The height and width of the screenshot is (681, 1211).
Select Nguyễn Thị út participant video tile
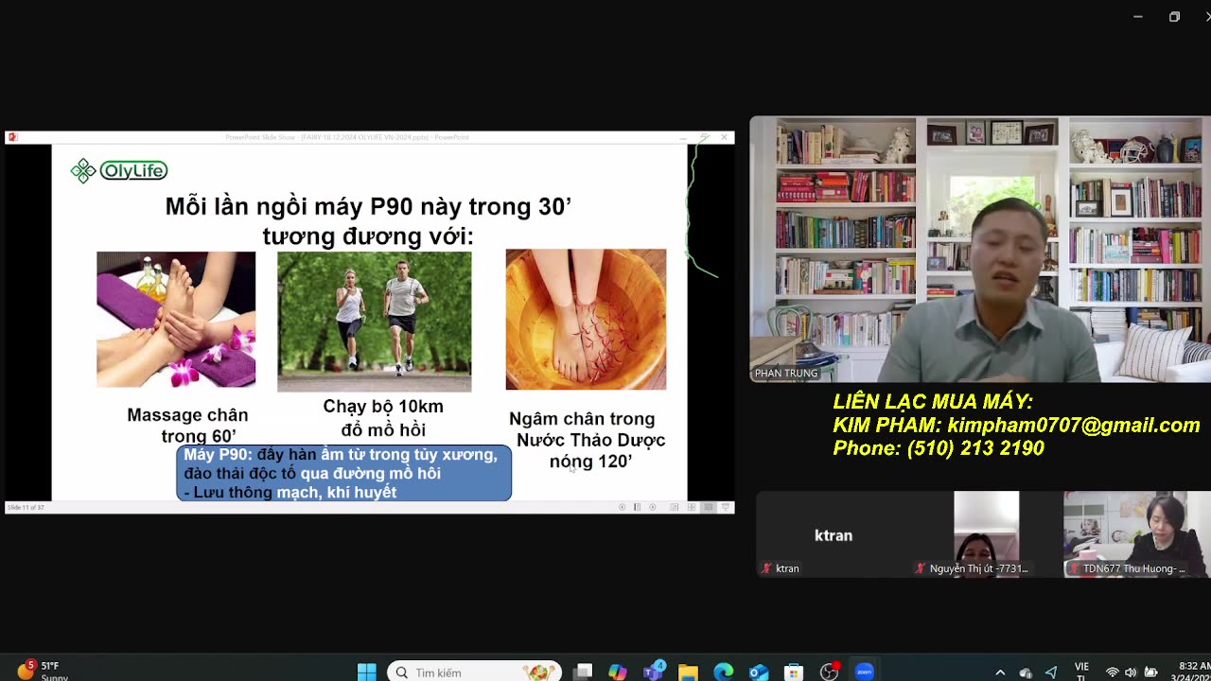click(x=987, y=534)
